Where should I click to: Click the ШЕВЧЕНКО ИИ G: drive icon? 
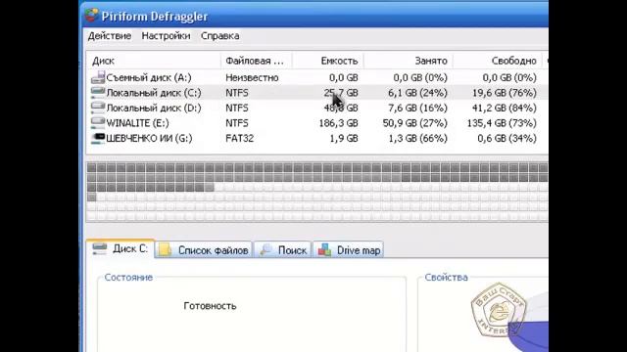click(x=98, y=138)
